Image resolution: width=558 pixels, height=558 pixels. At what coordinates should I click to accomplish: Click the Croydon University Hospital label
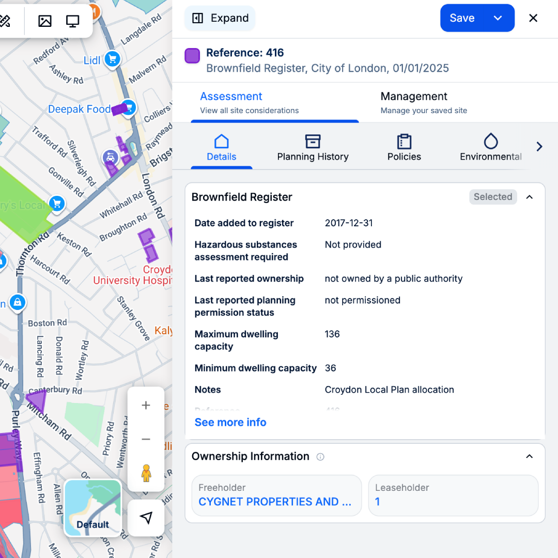tap(133, 275)
